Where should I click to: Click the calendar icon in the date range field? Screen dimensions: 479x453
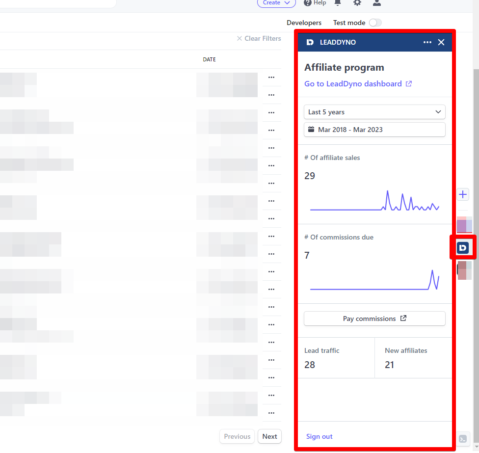point(311,129)
